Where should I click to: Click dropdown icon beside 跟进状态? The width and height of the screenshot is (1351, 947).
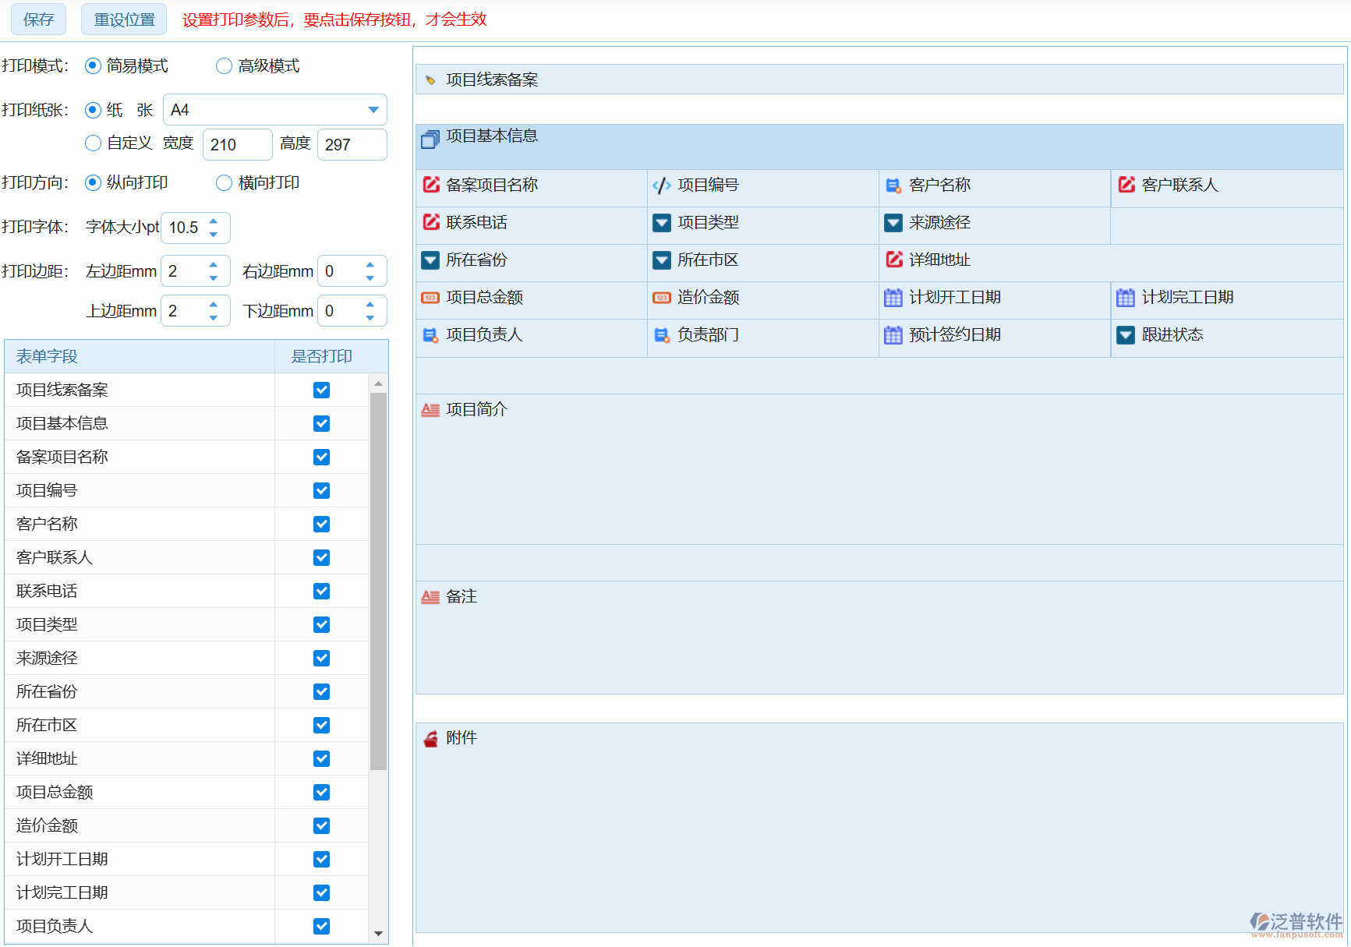coord(1126,334)
